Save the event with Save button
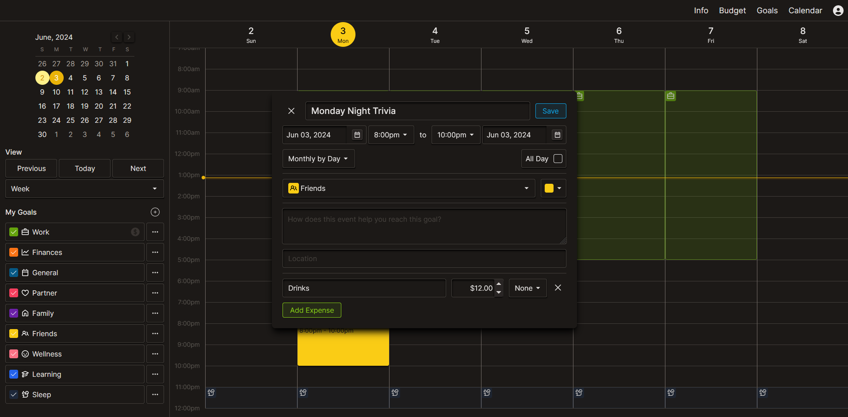This screenshot has width=848, height=417. pyautogui.click(x=550, y=111)
